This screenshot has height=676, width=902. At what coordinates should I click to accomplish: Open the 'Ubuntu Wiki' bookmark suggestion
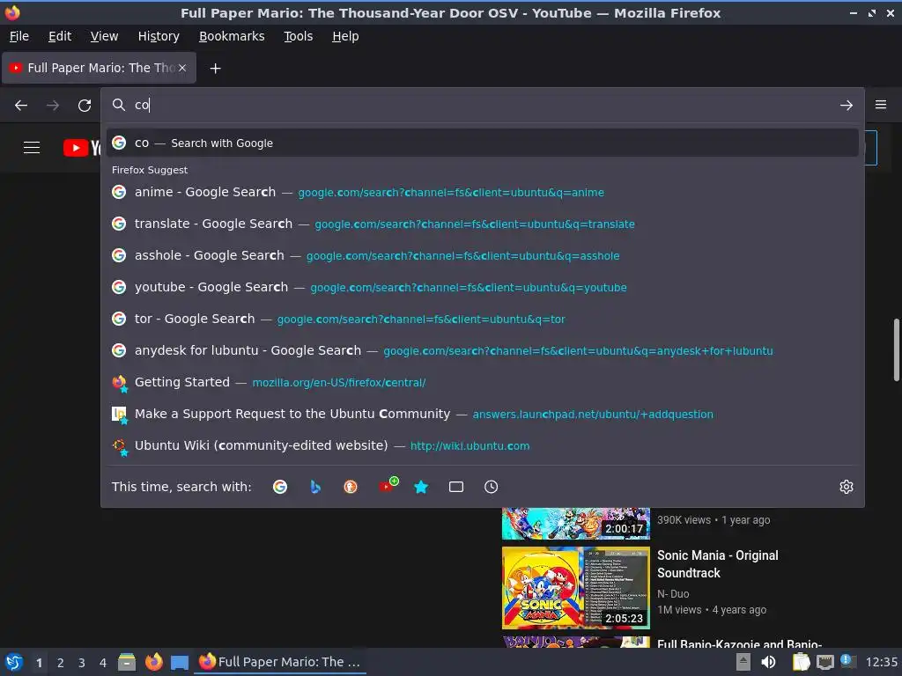point(483,445)
